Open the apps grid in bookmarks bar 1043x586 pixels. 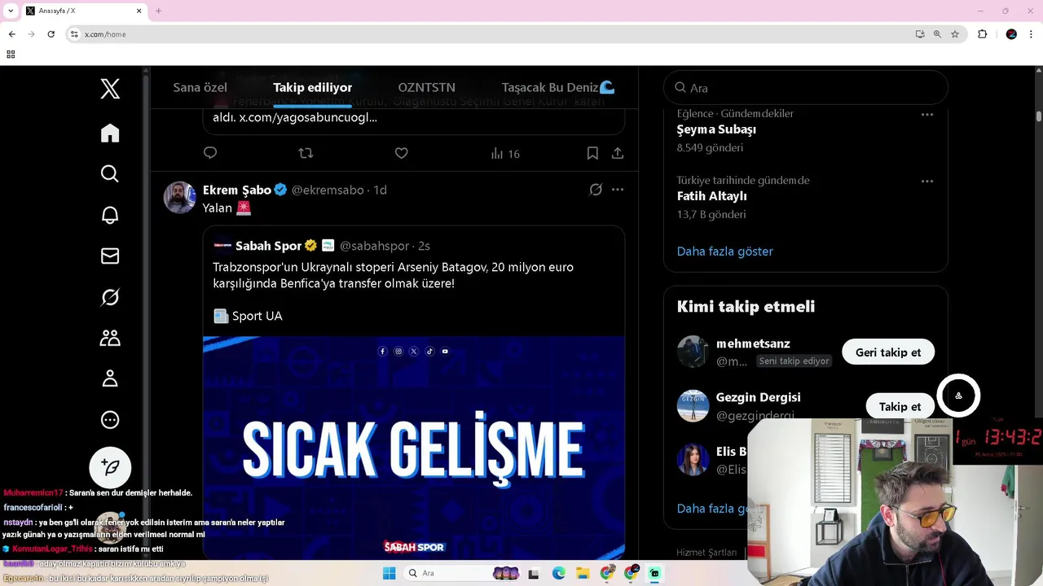pyautogui.click(x=11, y=55)
